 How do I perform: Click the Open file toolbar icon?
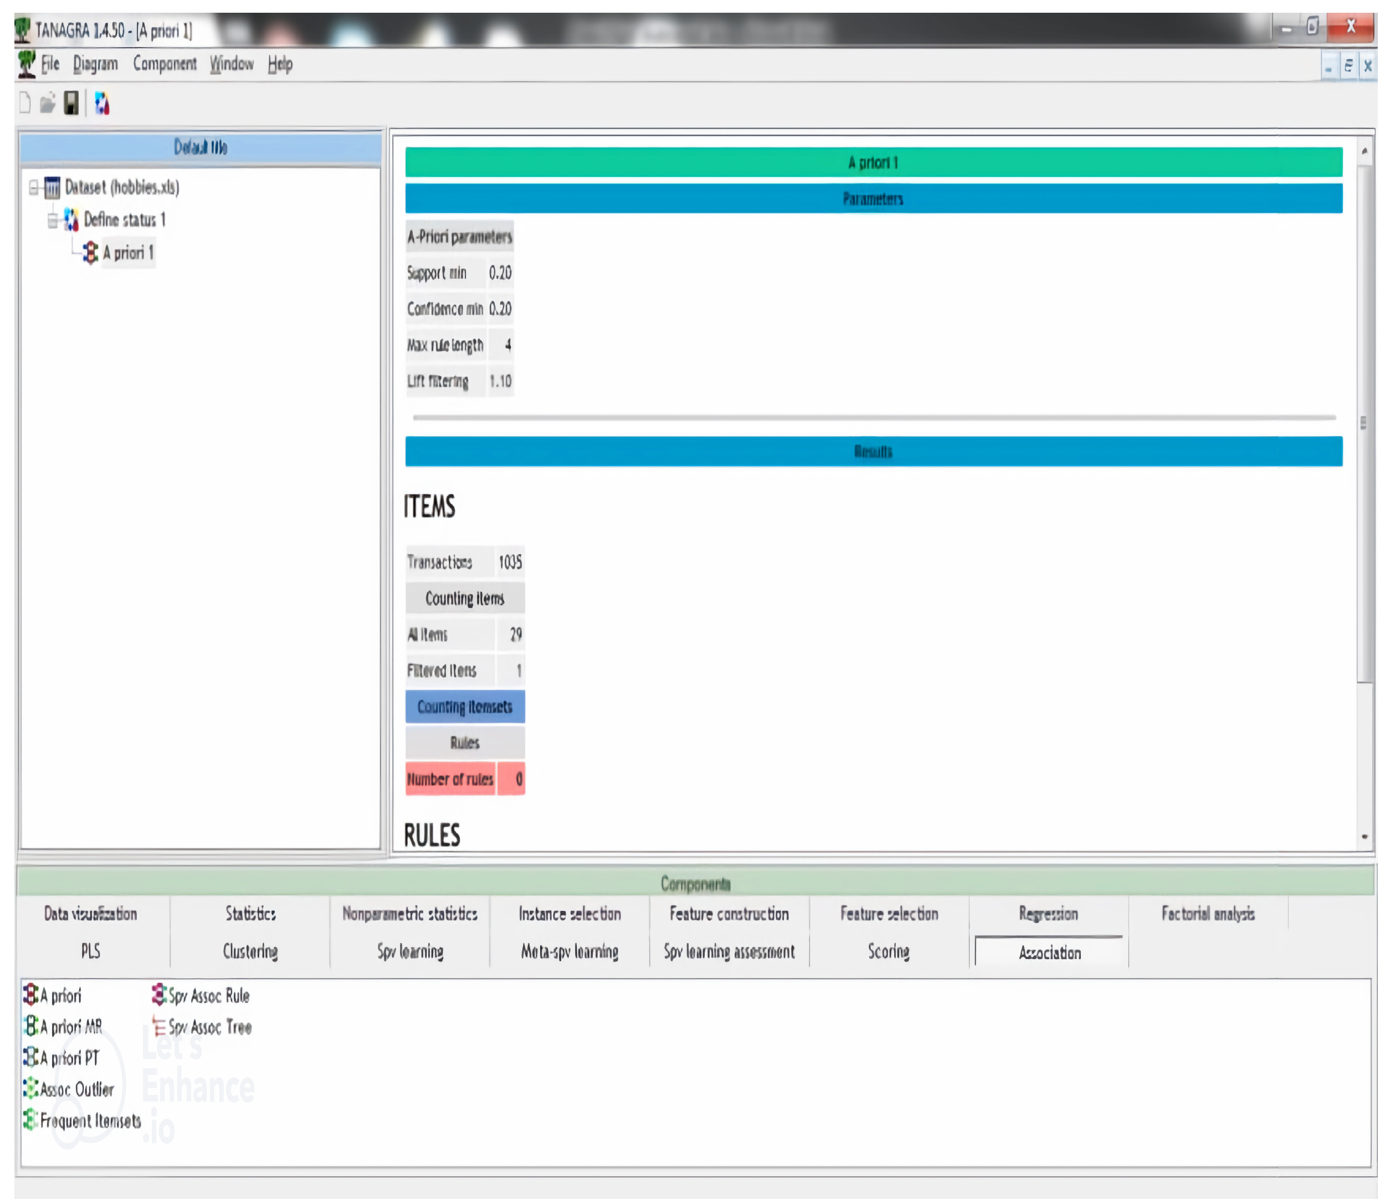[48, 103]
